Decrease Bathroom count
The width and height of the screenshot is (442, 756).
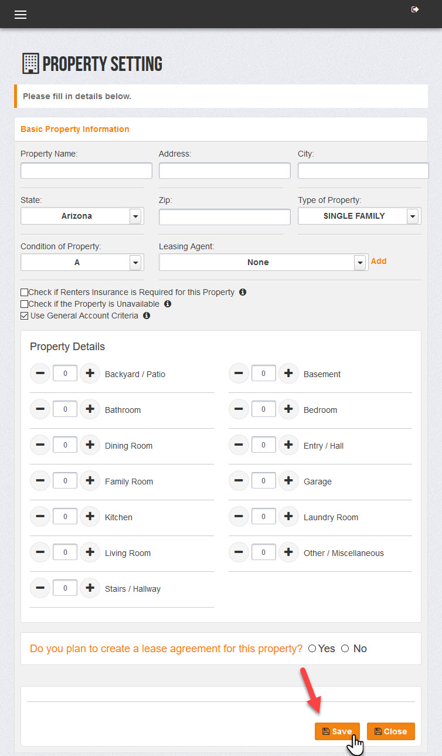tap(40, 409)
